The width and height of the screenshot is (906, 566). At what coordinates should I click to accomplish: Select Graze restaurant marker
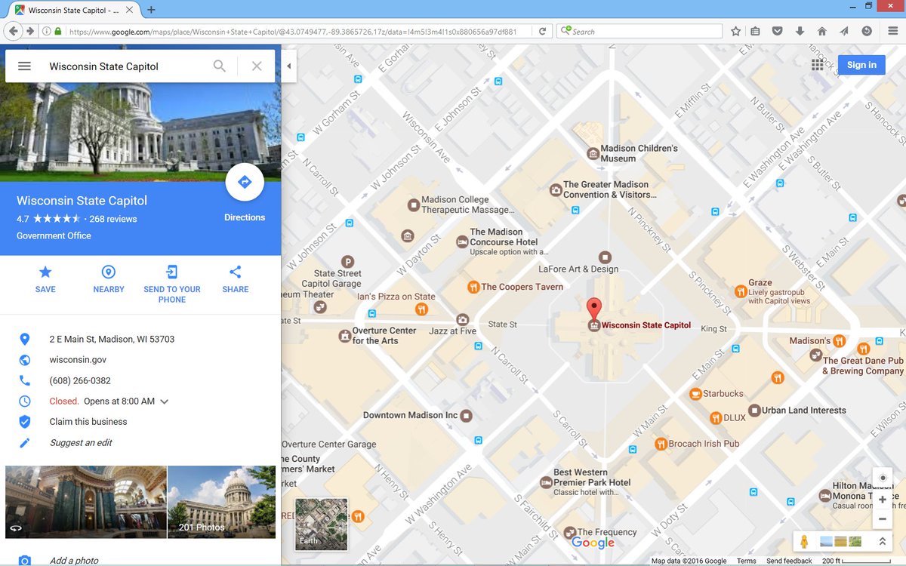click(740, 291)
